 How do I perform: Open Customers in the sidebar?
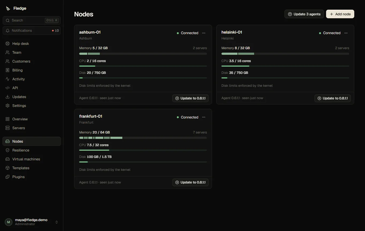tap(32, 61)
